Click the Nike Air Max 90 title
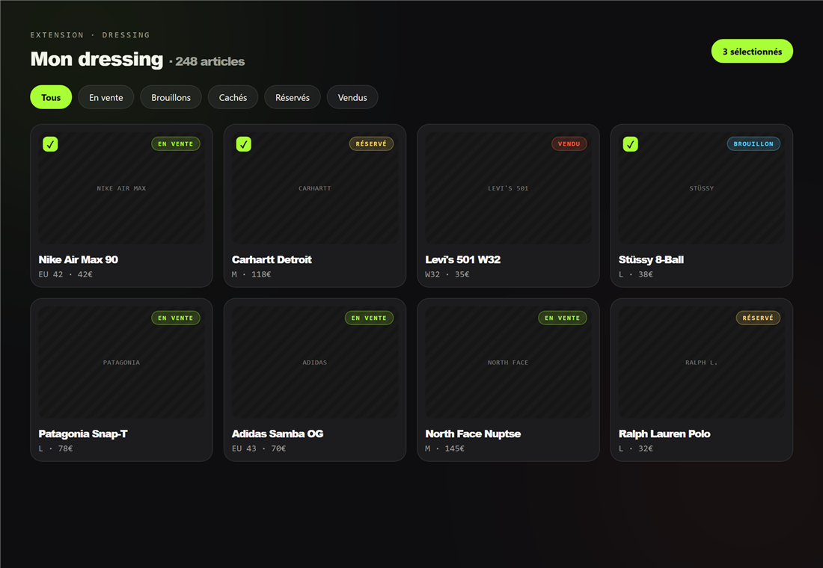 pos(79,259)
